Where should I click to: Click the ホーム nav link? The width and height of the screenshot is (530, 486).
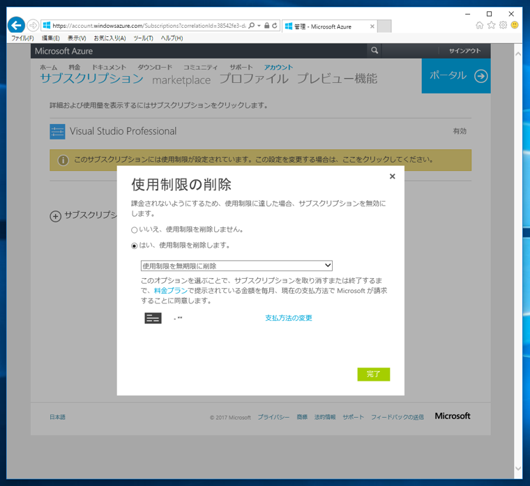pyautogui.click(x=49, y=67)
